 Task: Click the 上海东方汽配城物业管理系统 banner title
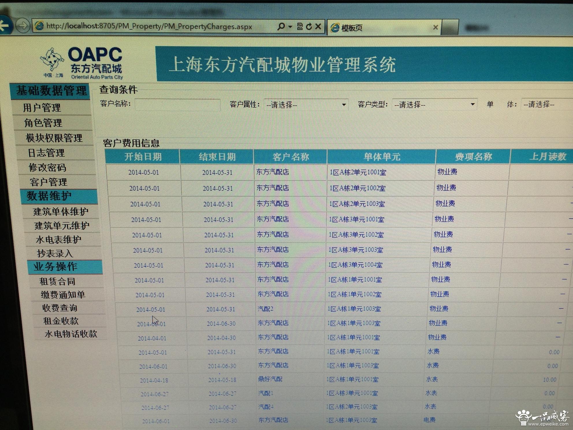[282, 64]
